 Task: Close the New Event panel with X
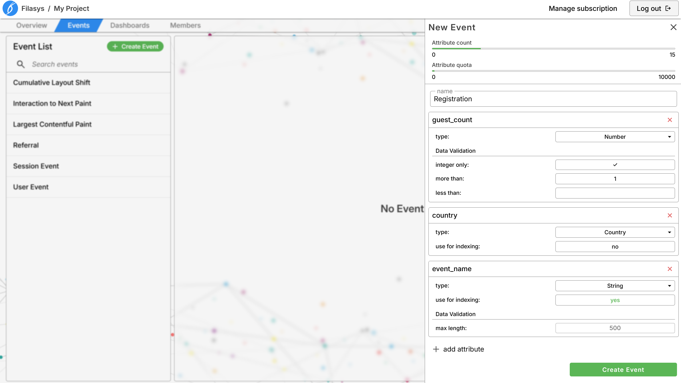point(673,27)
